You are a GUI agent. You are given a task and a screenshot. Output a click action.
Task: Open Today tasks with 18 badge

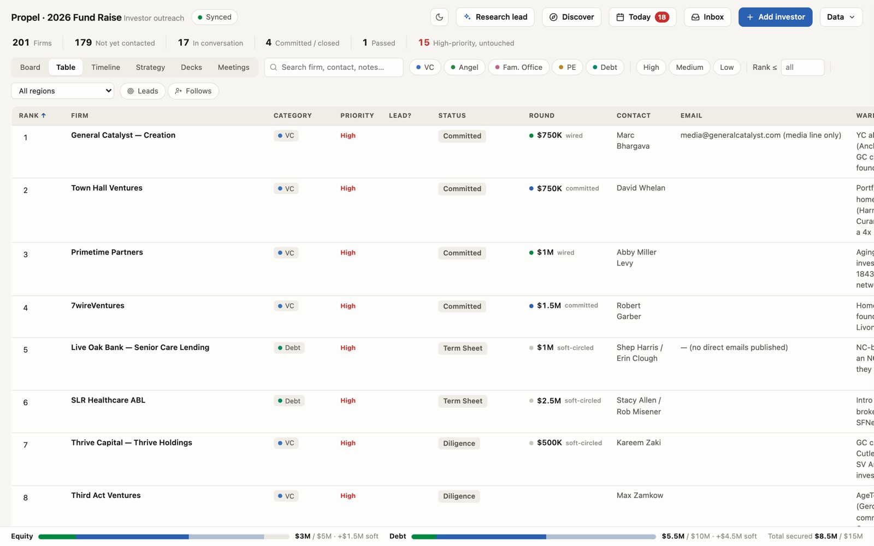(642, 17)
